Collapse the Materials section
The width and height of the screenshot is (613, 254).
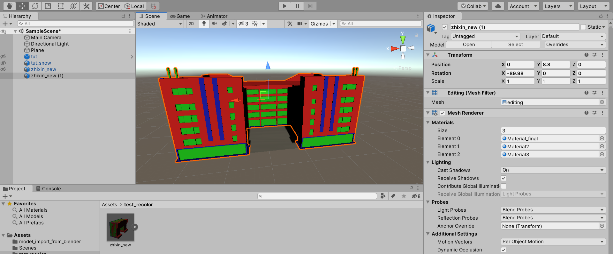tap(428, 122)
